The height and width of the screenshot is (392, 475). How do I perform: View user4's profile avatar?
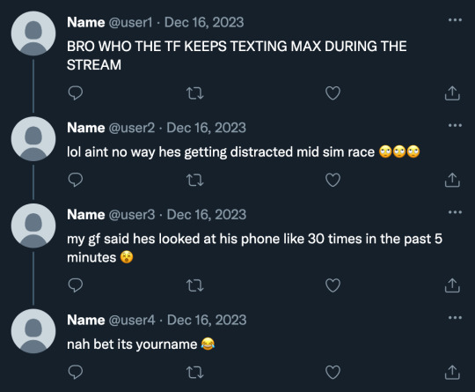[33, 331]
